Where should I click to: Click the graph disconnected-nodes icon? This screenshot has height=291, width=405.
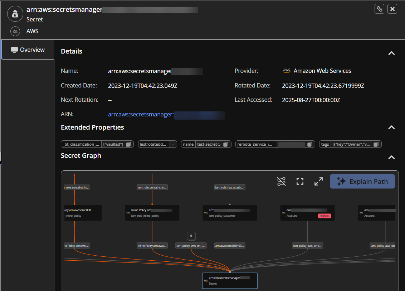pos(281,181)
